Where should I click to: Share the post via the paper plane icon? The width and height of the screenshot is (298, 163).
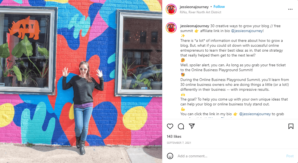(x=192, y=126)
